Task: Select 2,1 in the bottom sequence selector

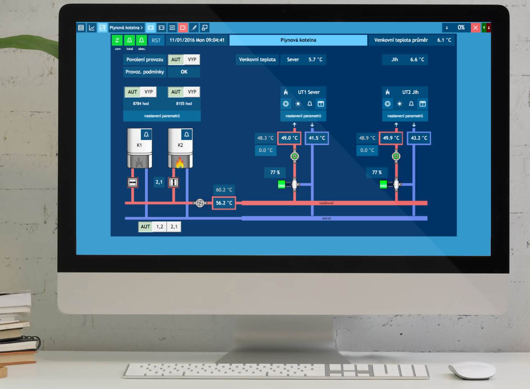Action: pos(174,227)
